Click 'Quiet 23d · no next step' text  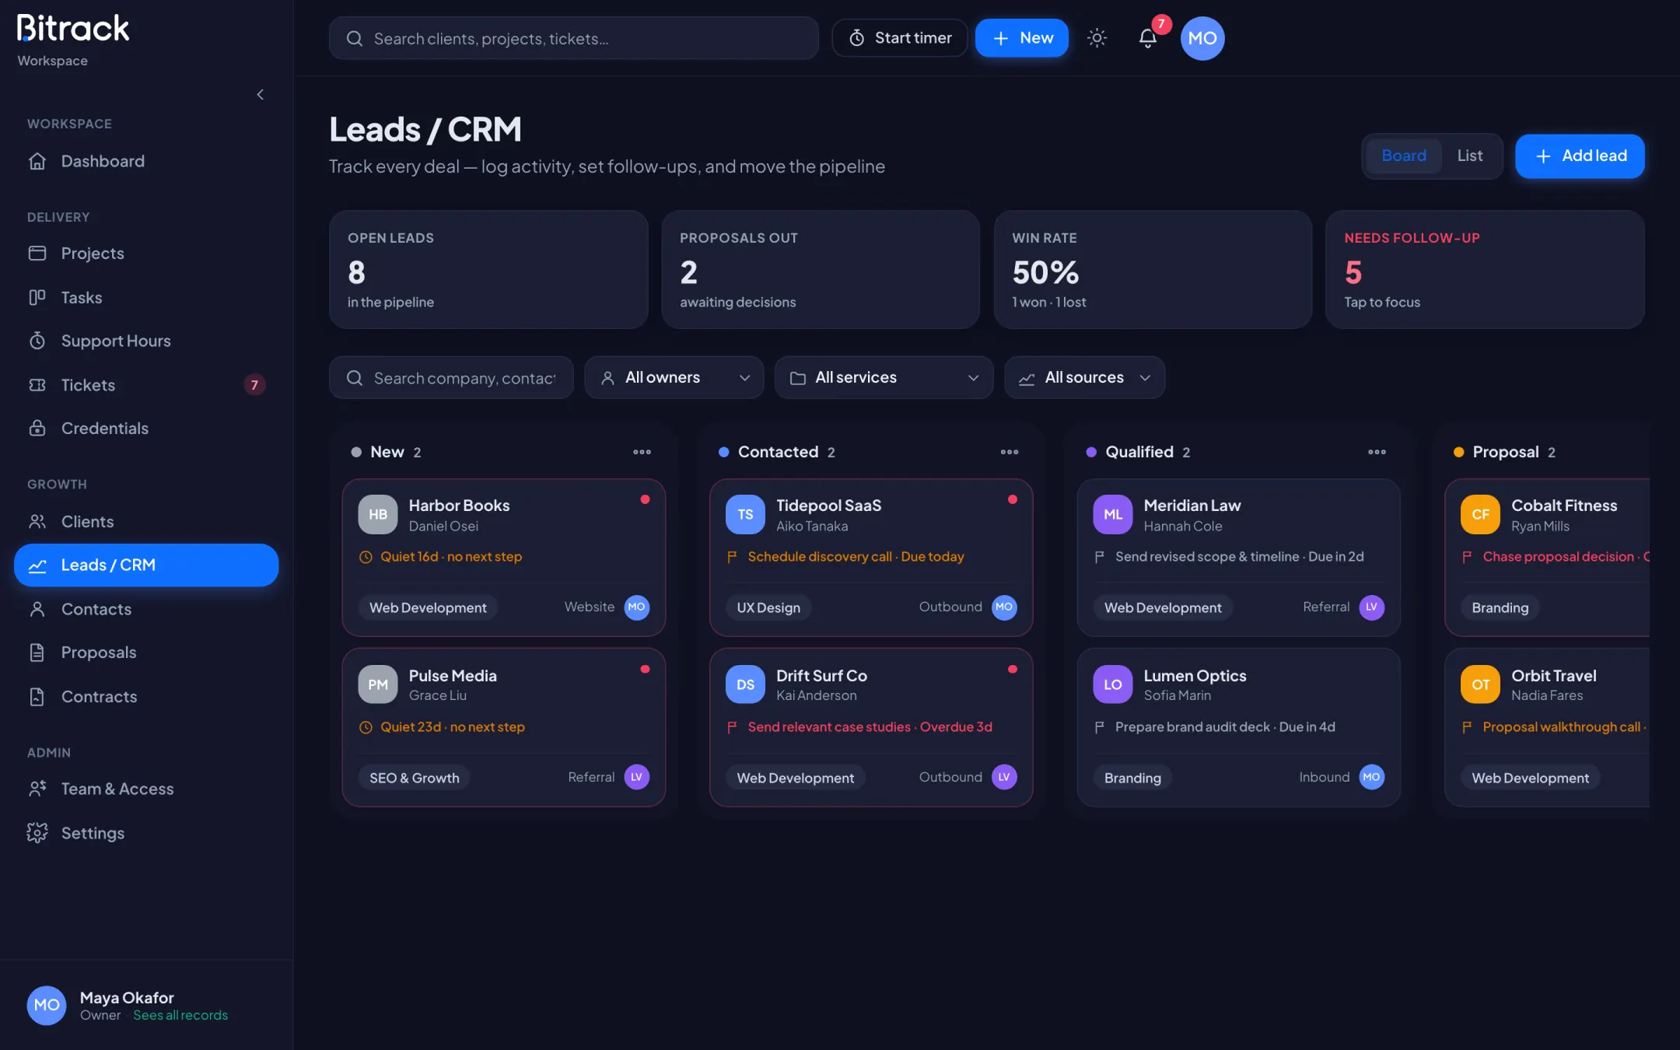(x=452, y=726)
